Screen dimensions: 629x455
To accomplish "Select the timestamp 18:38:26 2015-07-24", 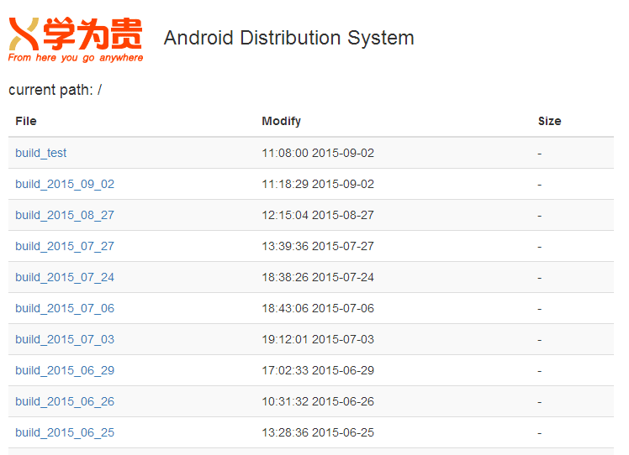I will (318, 277).
